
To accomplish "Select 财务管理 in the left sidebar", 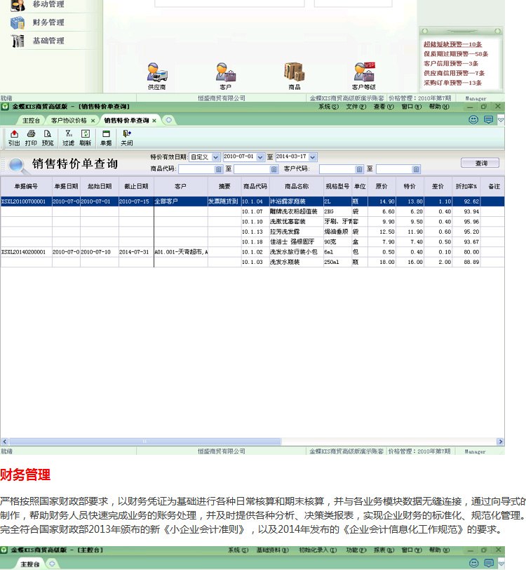I will click(48, 22).
